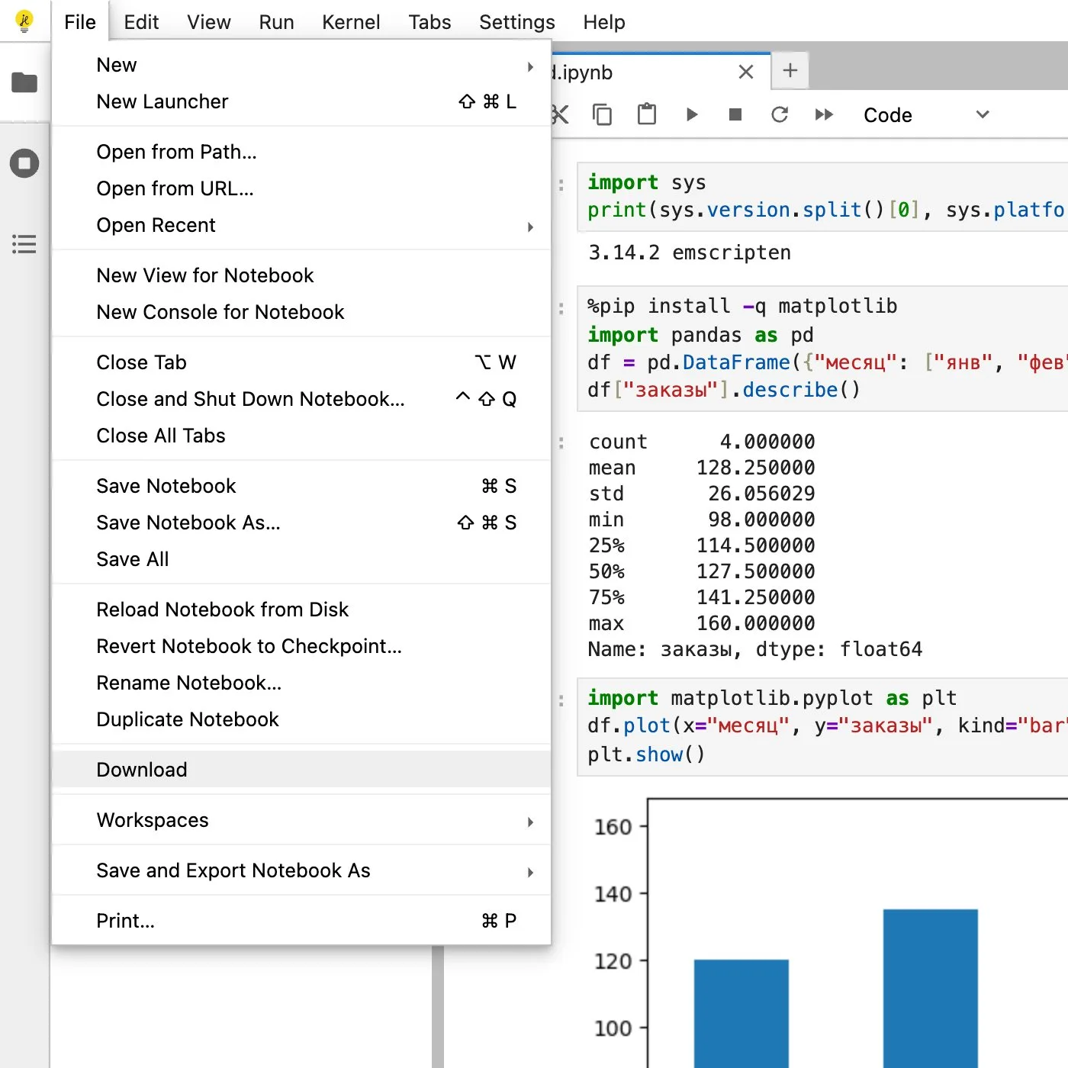1068x1068 pixels.
Task: Select Rename Notebook… entry
Action: coord(301,684)
